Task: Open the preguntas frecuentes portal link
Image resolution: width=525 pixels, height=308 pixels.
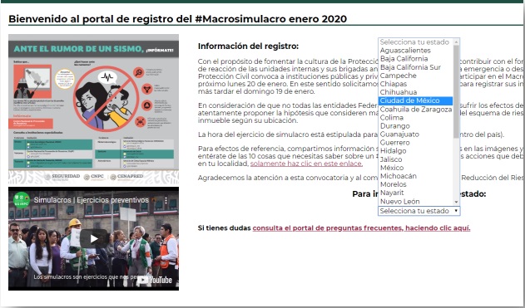Action: [361, 228]
